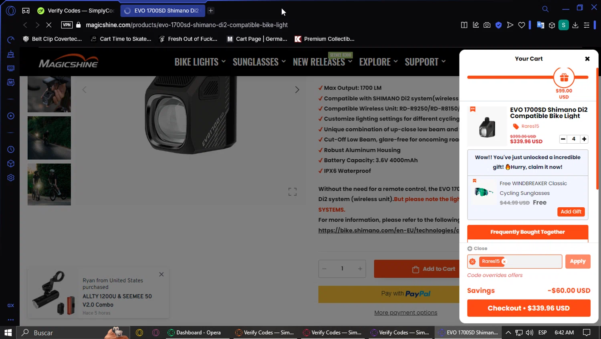This screenshot has height=339, width=601.
Task: Open the translate extension icon
Action: click(x=540, y=25)
